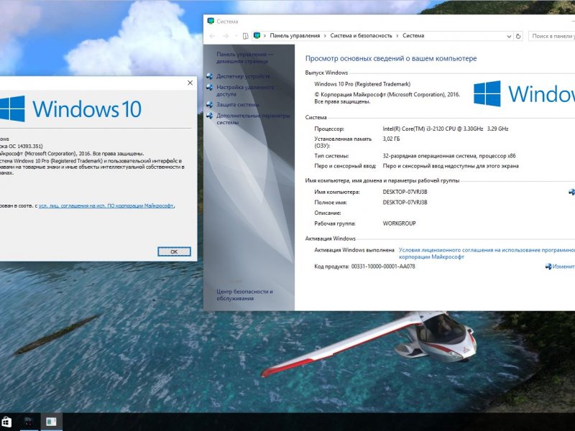Select Панель управления in the breadcrumb
575x431 pixels.
point(295,35)
